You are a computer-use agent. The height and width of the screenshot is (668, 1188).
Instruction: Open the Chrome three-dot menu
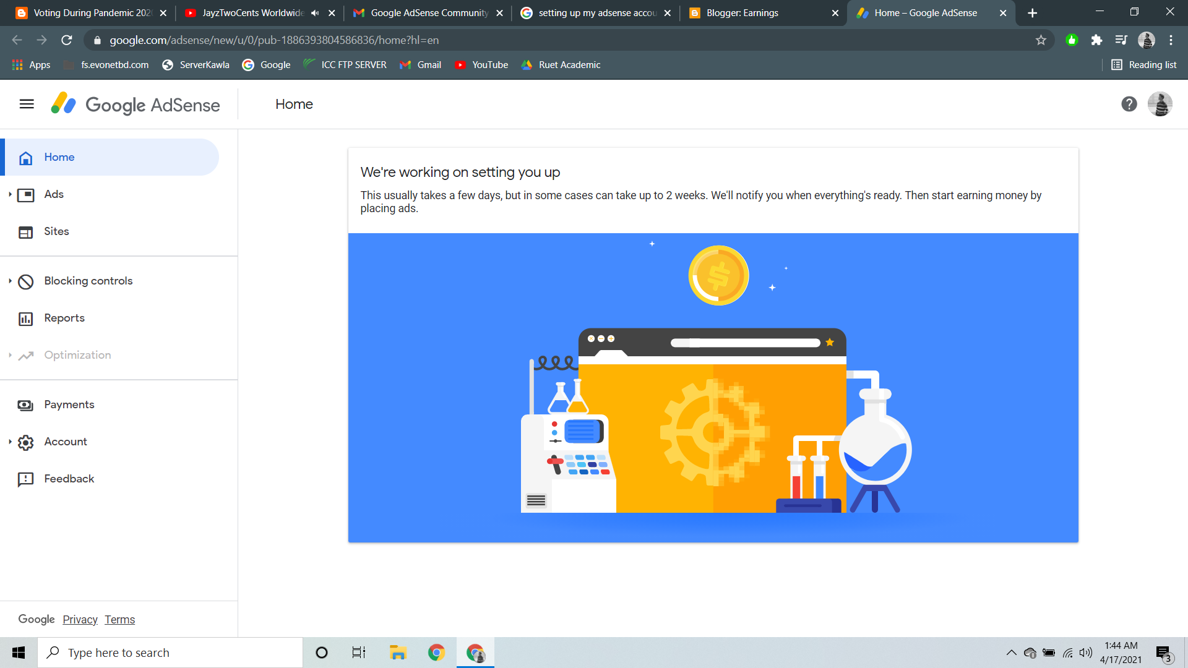coord(1171,40)
